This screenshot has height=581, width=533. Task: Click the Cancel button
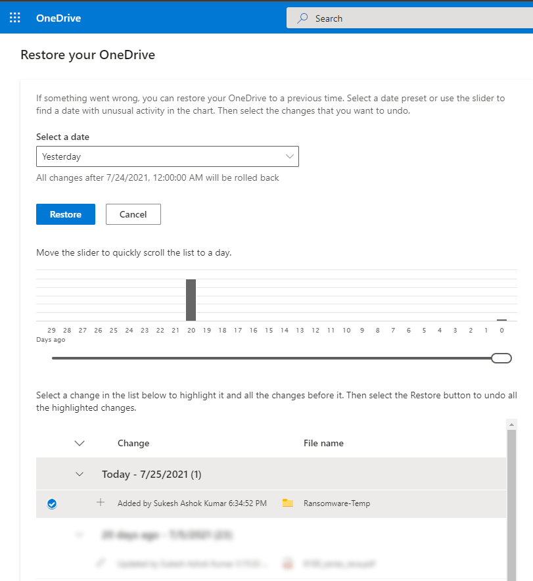(x=133, y=214)
